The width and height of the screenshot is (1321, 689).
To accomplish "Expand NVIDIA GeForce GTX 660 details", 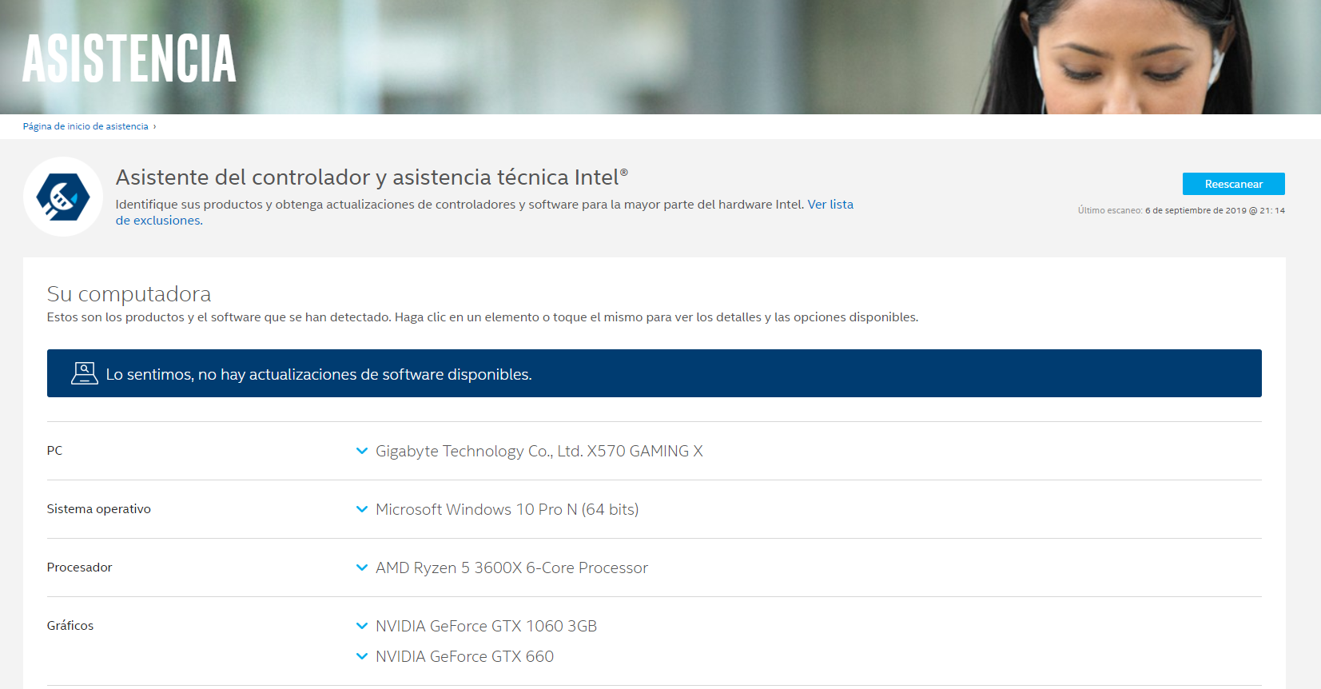I will [x=362, y=656].
